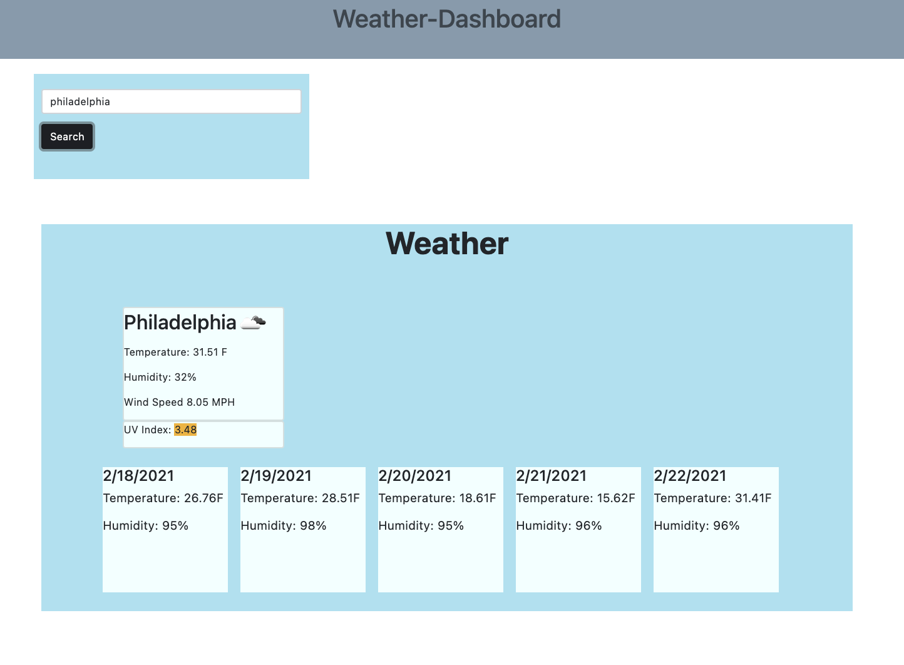Click Temperature: 28.51F forecast text
Screen dimensions: 904x665
coord(300,498)
